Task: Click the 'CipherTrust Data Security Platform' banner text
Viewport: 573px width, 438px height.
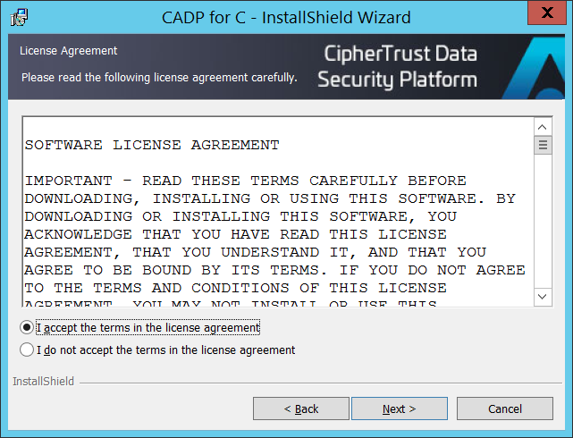Action: click(397, 67)
